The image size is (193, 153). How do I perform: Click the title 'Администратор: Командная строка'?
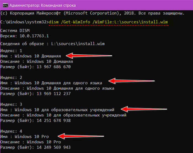pyautogui.click(x=42, y=5)
